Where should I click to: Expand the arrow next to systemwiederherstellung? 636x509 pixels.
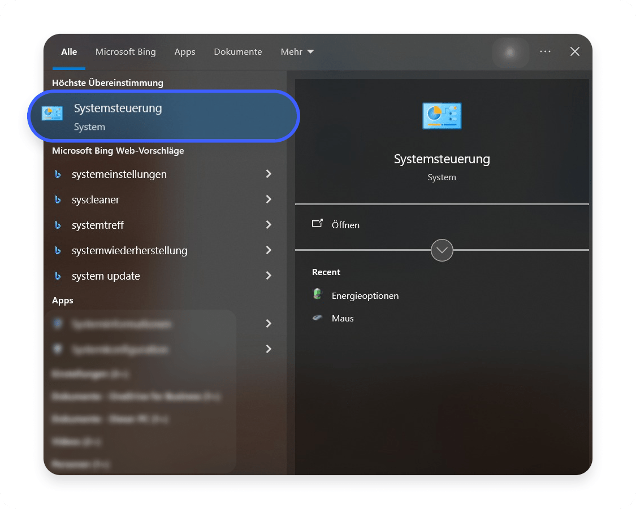269,250
